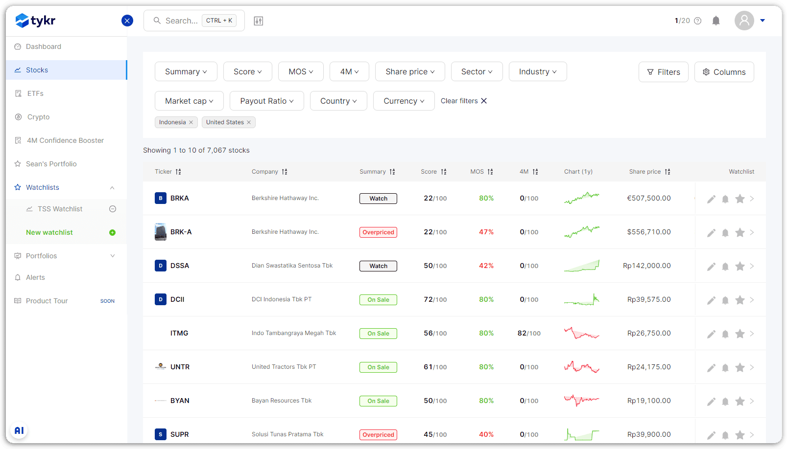This screenshot has height=449, width=788.
Task: Open the Payout Ratio dropdown
Action: 267,101
